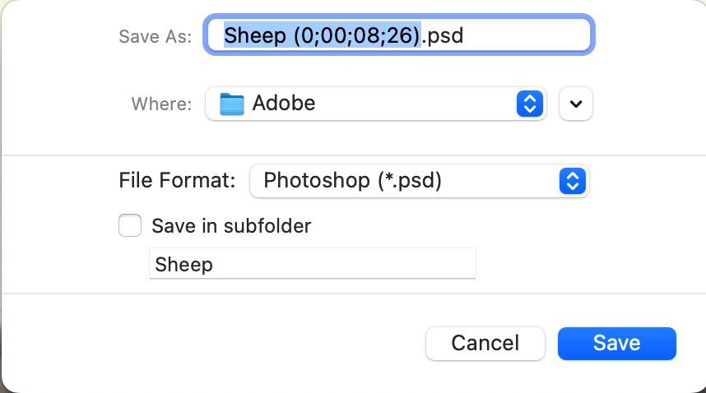The height and width of the screenshot is (393, 706).
Task: Click the "Save in subfolder" label text
Action: click(231, 226)
